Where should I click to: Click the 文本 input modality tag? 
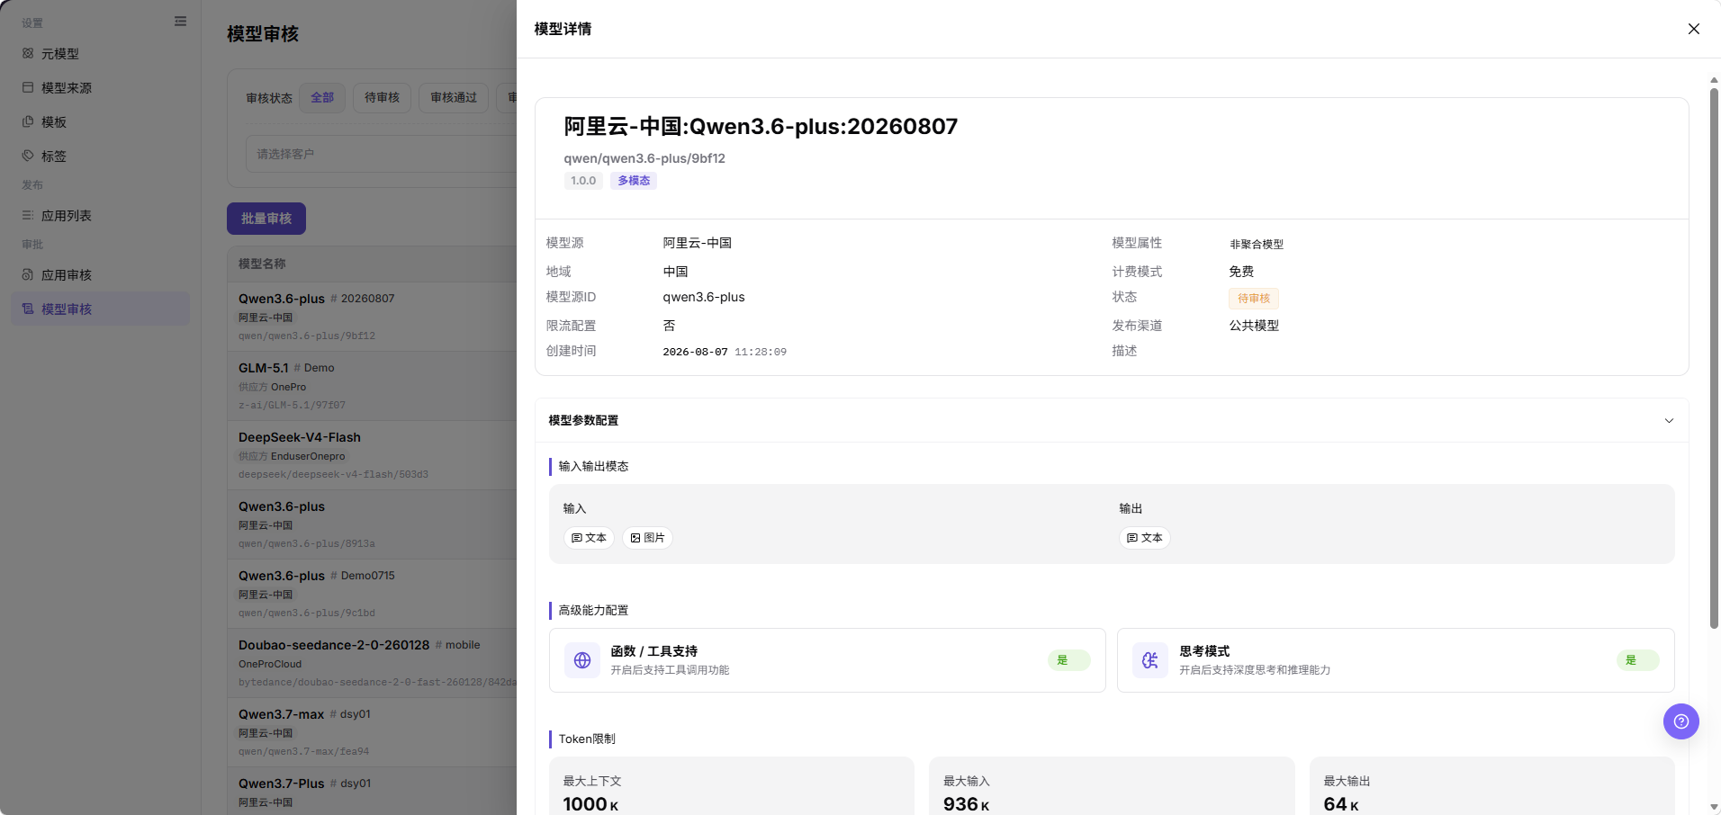589,538
